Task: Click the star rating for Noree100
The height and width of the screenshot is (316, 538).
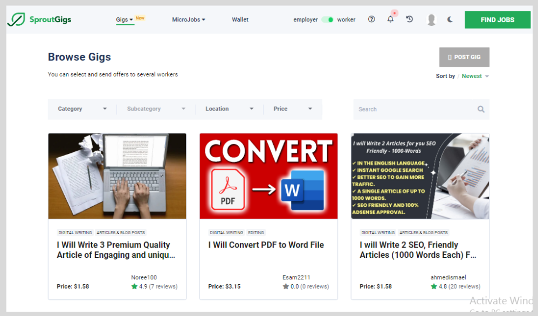Action: [134, 286]
